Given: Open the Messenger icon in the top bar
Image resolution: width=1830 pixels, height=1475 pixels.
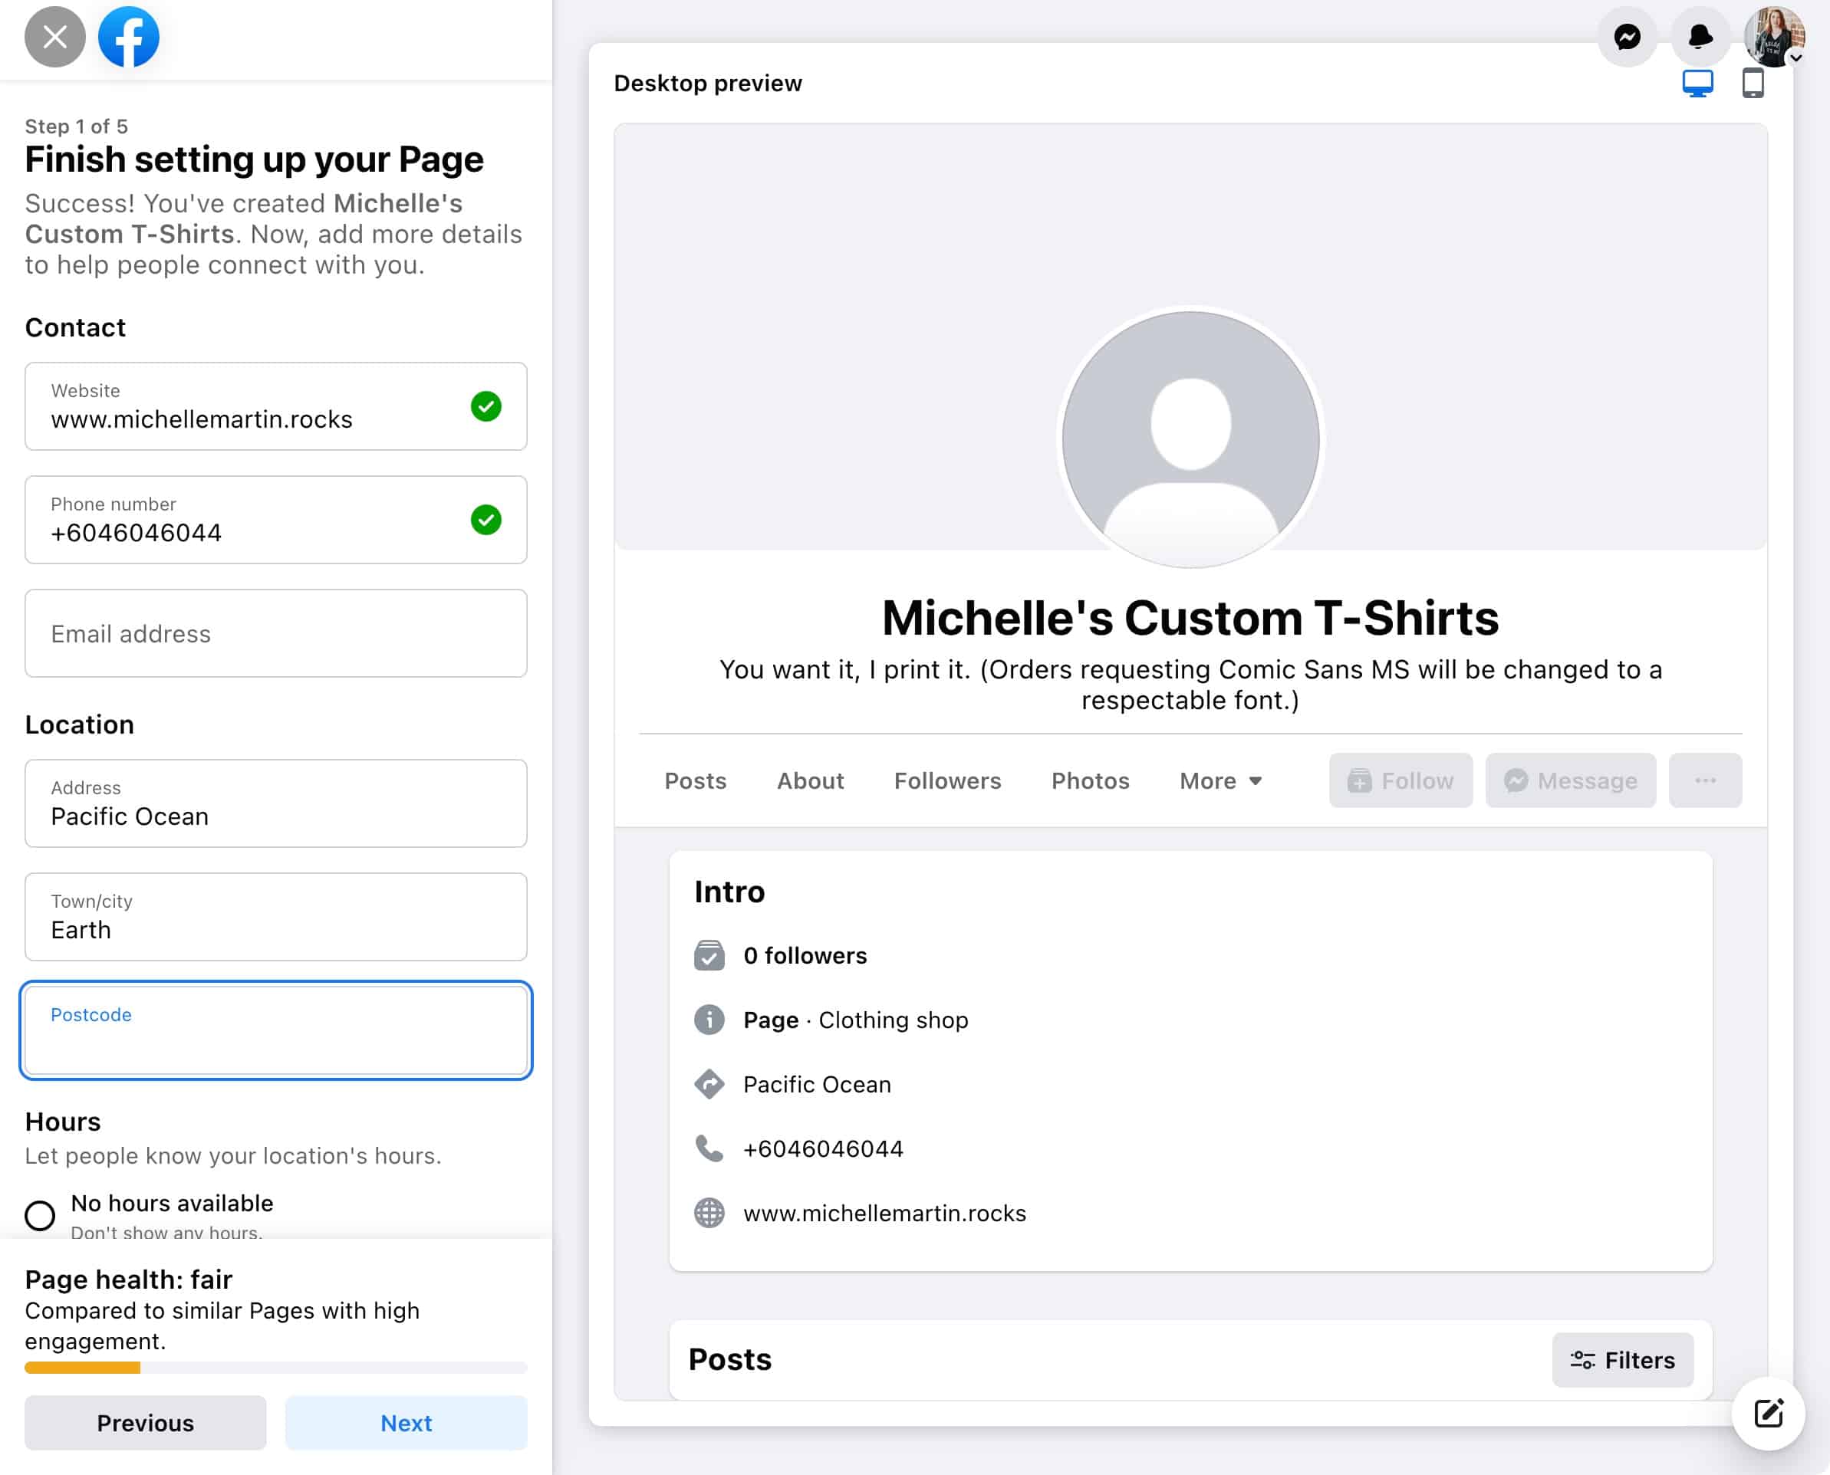Looking at the screenshot, I should pos(1627,37).
